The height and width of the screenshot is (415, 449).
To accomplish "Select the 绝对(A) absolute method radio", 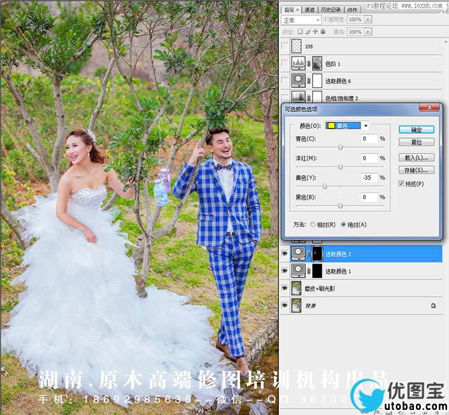I will coord(343,225).
